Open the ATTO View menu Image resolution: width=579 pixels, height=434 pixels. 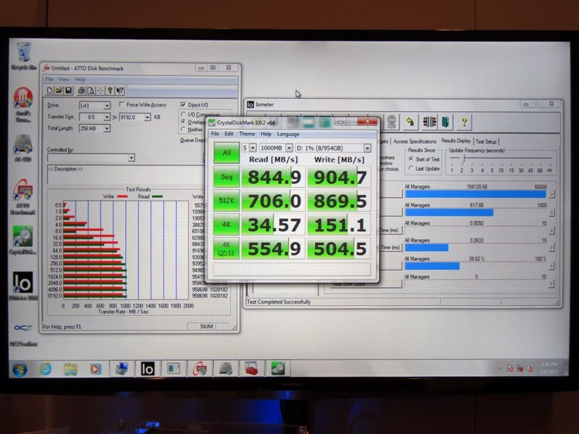click(x=63, y=79)
